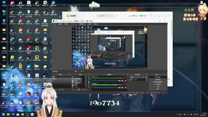Toggle eye icon of third source row
Screen dimensions: 208x117
point(86,81)
